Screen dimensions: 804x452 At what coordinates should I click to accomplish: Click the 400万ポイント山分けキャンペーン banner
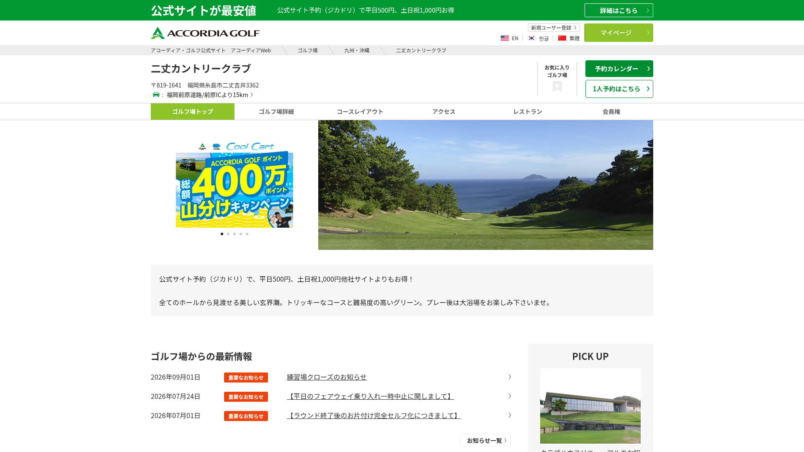(234, 185)
